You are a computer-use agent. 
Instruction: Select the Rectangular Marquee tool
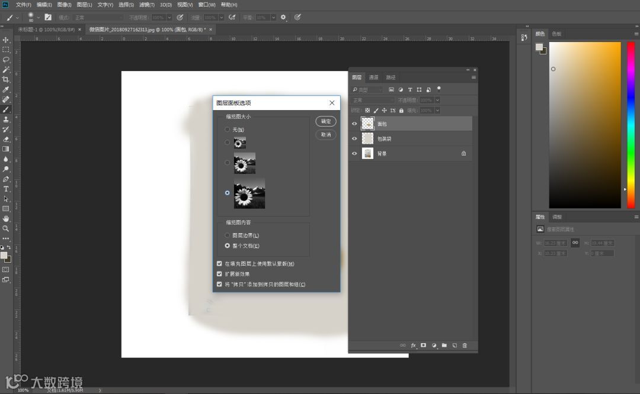(x=6, y=50)
